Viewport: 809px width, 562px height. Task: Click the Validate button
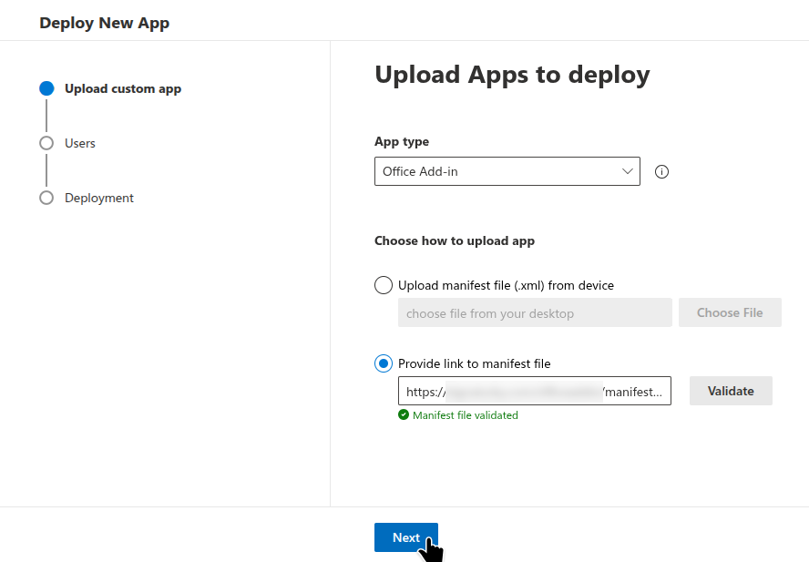(x=731, y=391)
